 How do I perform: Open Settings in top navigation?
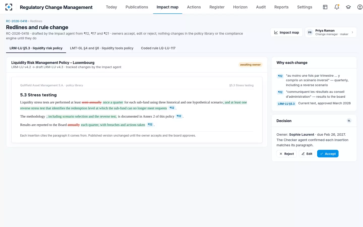point(305,7)
